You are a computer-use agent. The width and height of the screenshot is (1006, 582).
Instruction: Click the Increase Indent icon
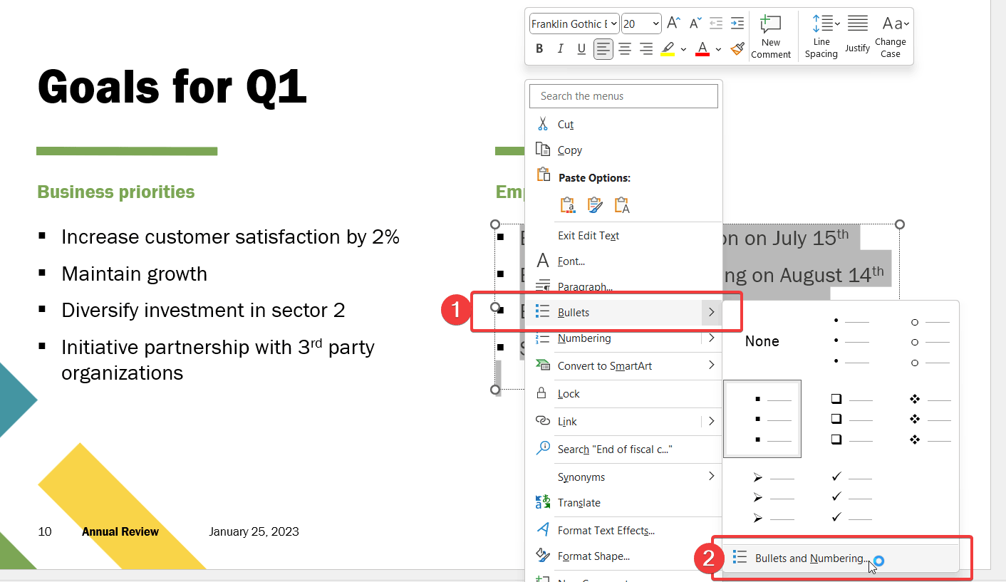pos(737,24)
